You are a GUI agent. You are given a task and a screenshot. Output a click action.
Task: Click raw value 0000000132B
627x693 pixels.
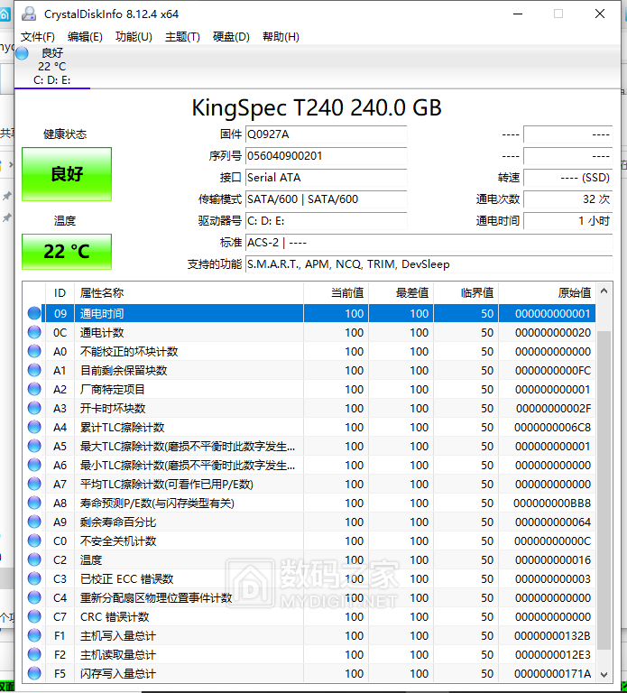pos(552,635)
